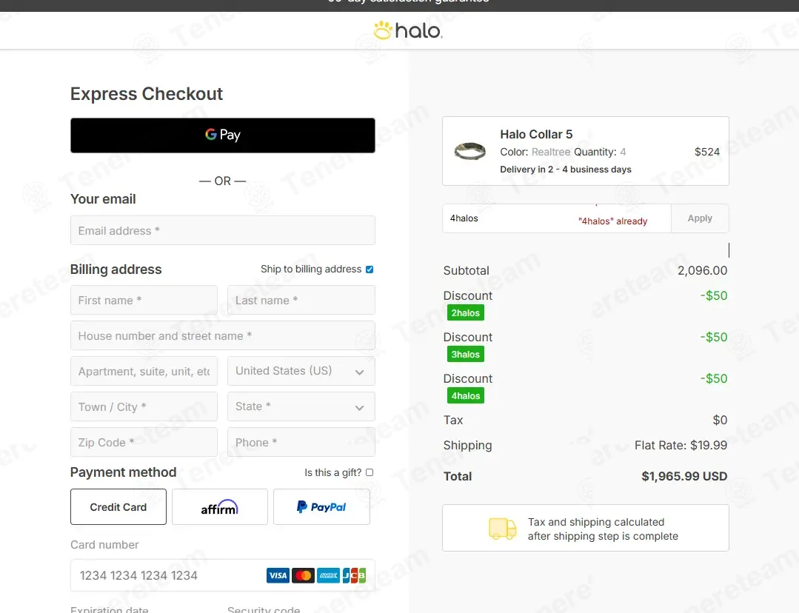Click the $1,965.99 USD total amount

point(683,477)
